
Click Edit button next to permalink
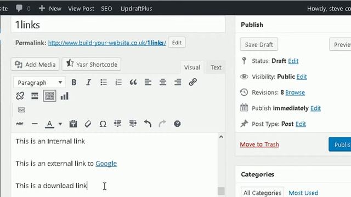click(177, 43)
